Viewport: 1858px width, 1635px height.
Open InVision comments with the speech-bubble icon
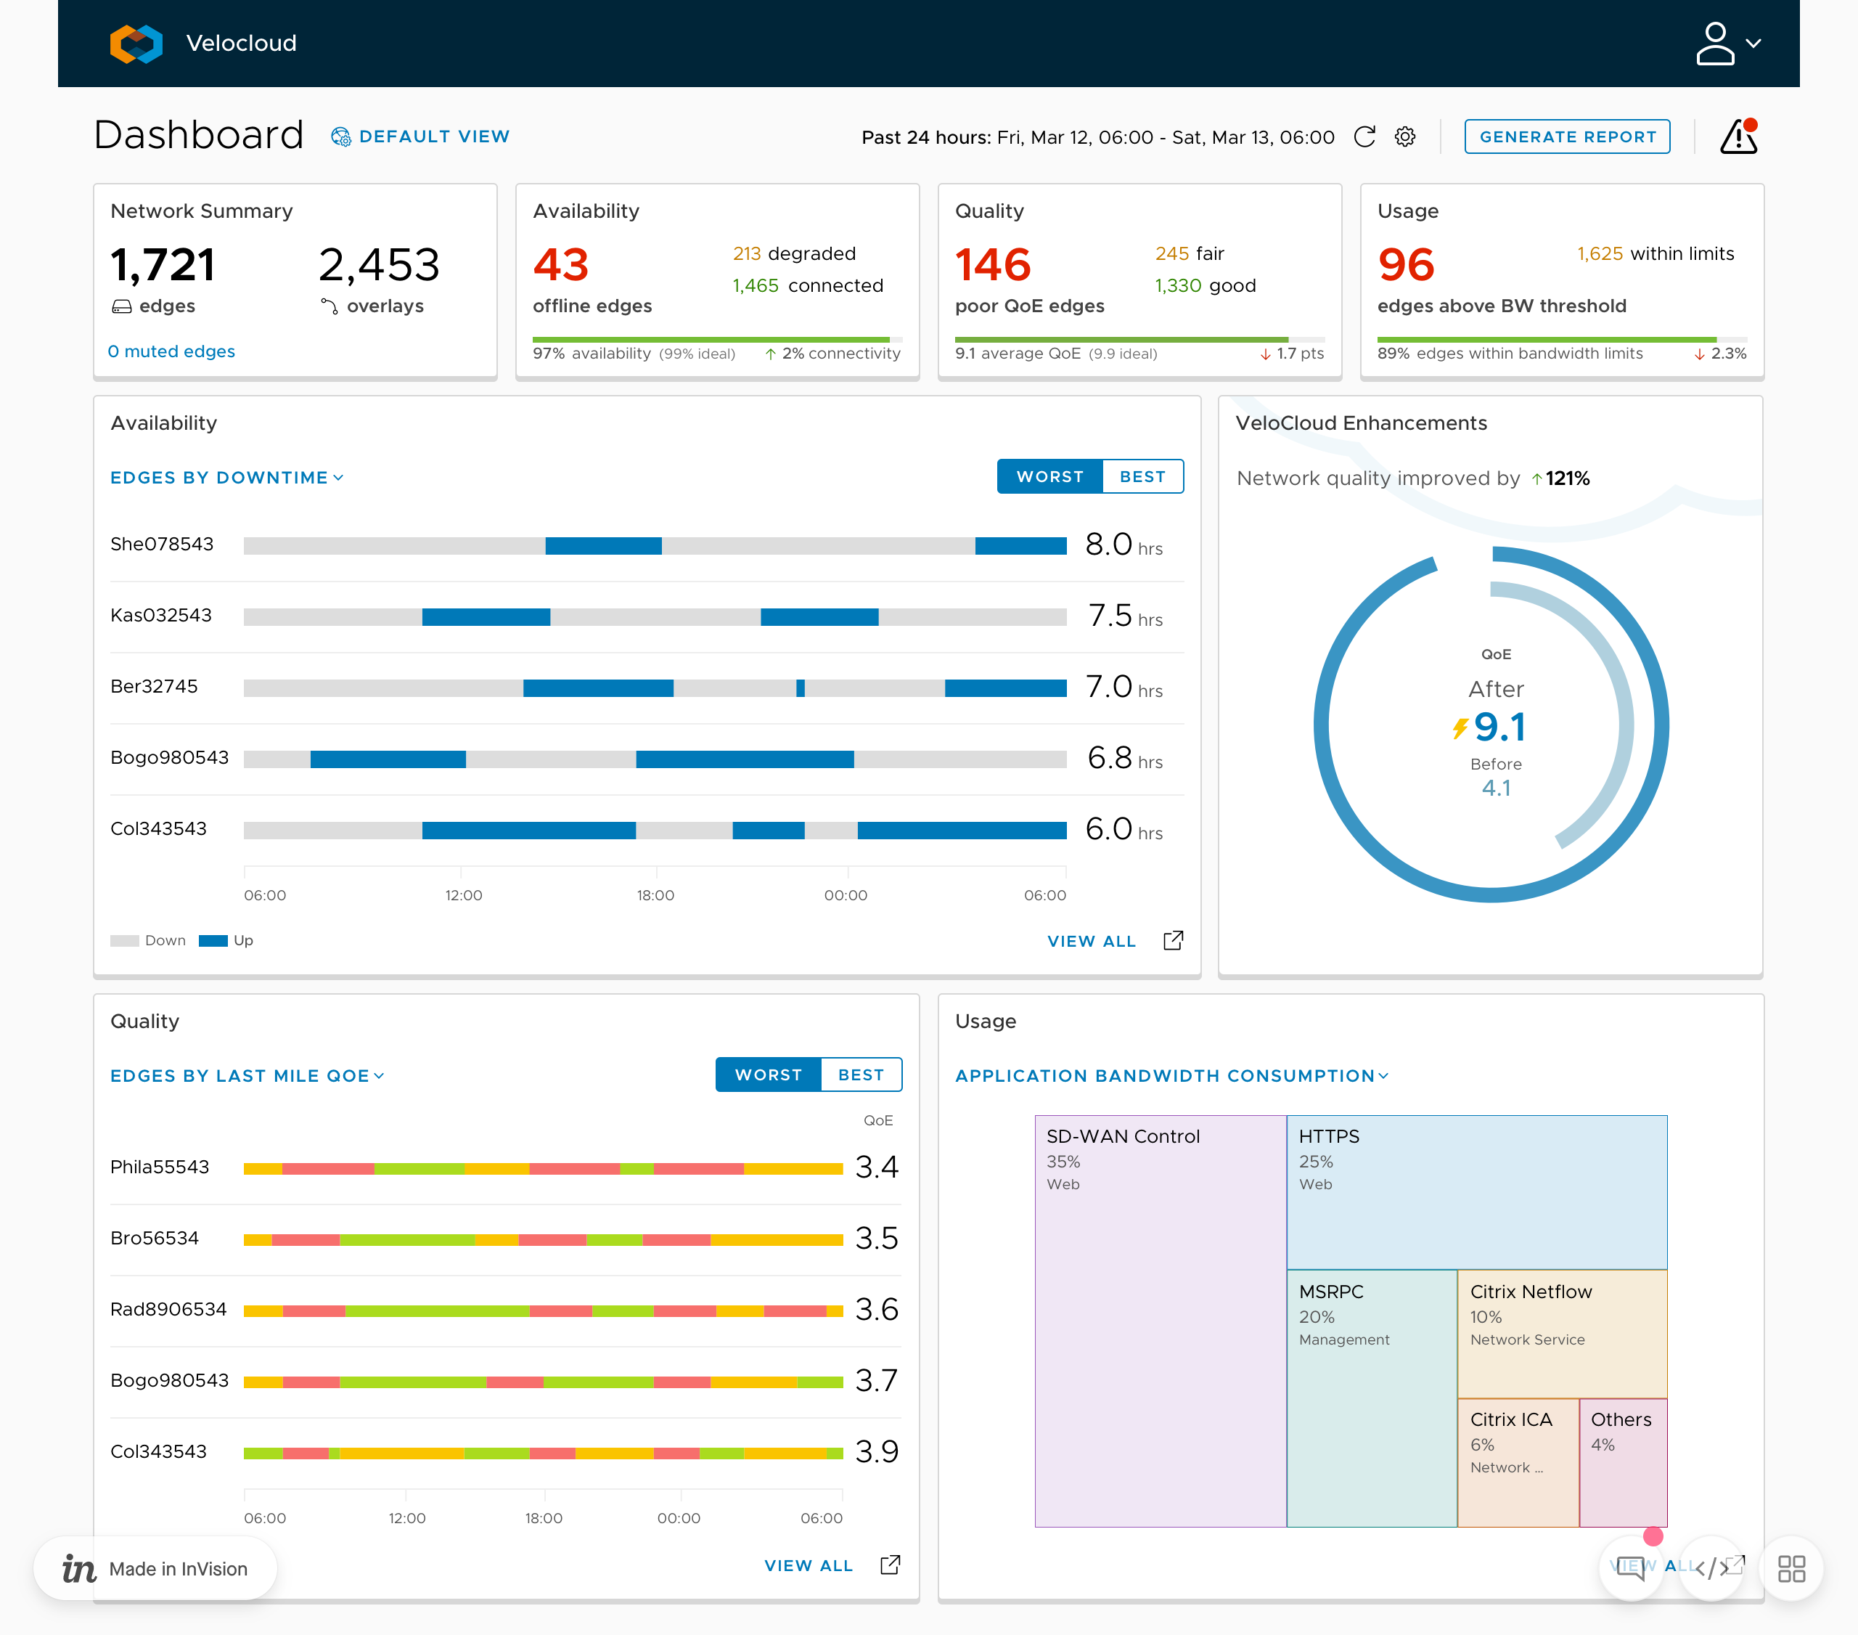[1631, 1567]
